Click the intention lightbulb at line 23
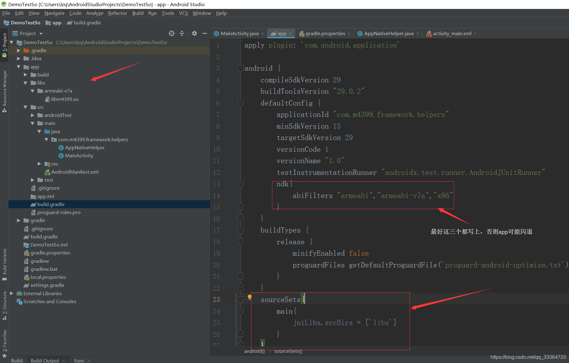 tap(249, 297)
